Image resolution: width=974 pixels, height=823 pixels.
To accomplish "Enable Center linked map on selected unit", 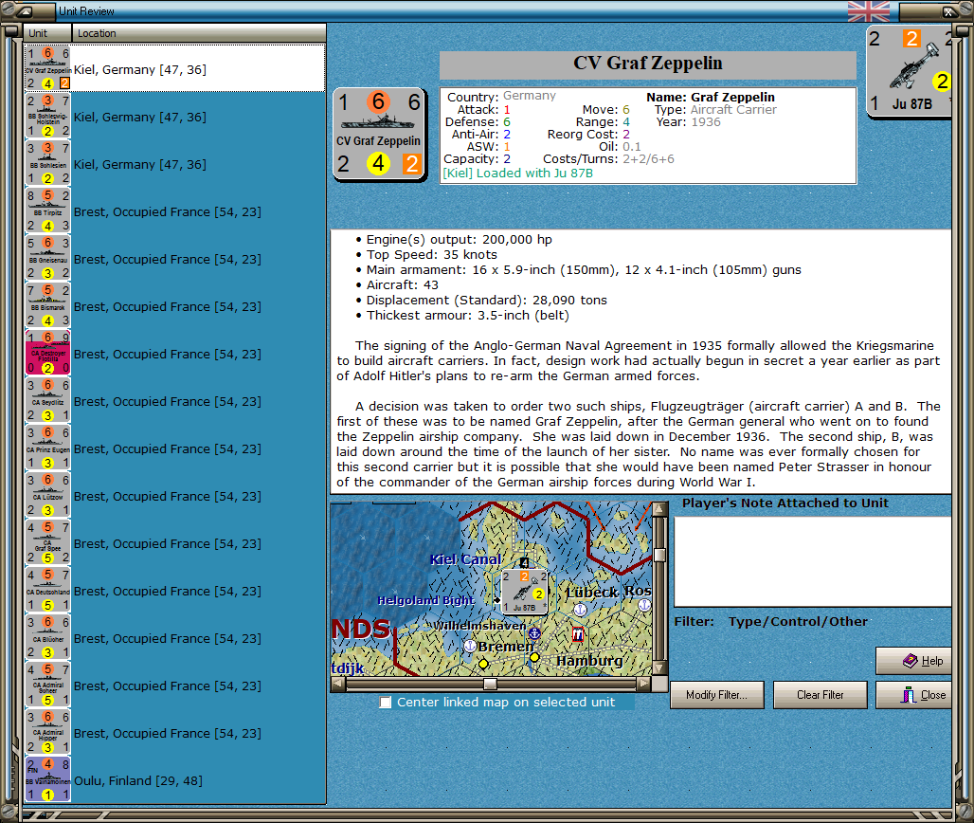I will click(x=386, y=702).
